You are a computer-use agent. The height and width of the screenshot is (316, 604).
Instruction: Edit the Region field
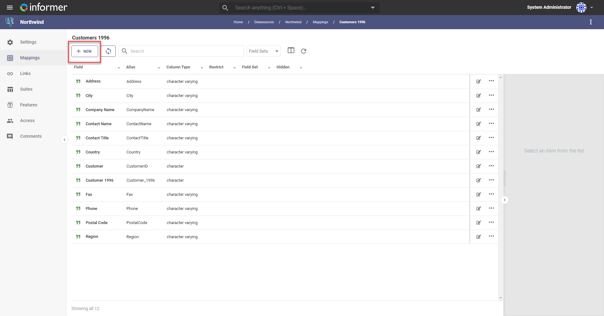478,237
